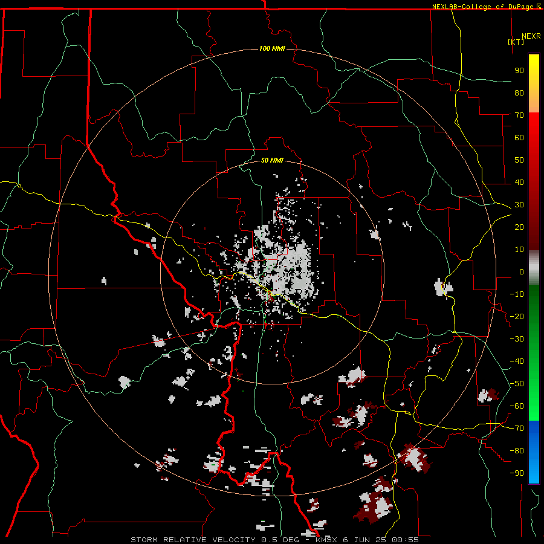
Task: Click the positive 10 scale value
Action: (x=519, y=250)
